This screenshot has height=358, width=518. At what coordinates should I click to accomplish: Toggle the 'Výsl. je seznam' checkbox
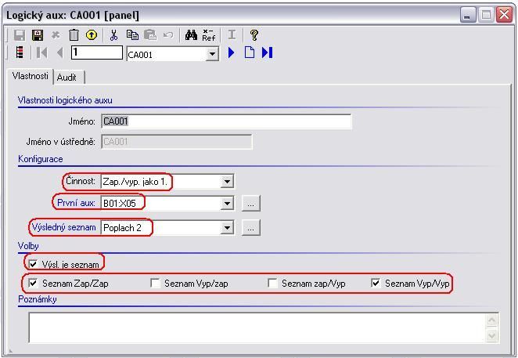(x=34, y=265)
